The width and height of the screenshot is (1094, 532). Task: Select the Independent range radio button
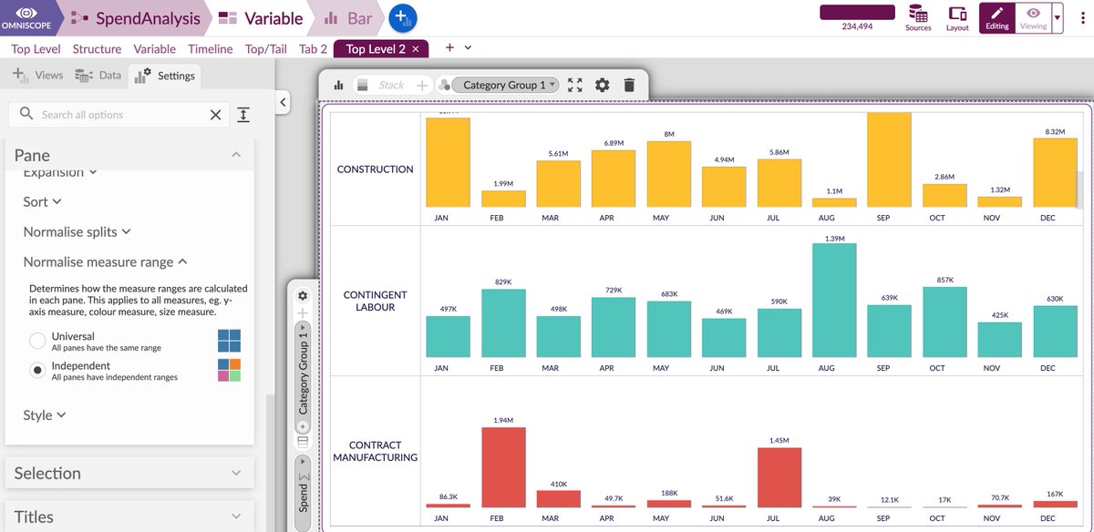point(37,370)
